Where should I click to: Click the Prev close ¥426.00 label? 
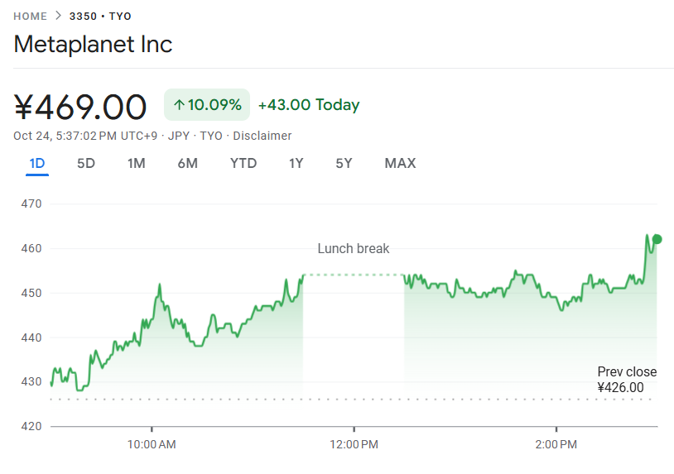627,380
